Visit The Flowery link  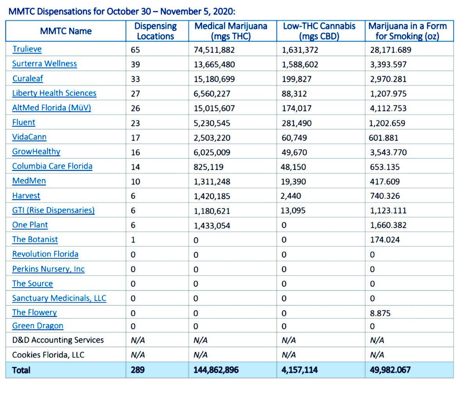(34, 312)
